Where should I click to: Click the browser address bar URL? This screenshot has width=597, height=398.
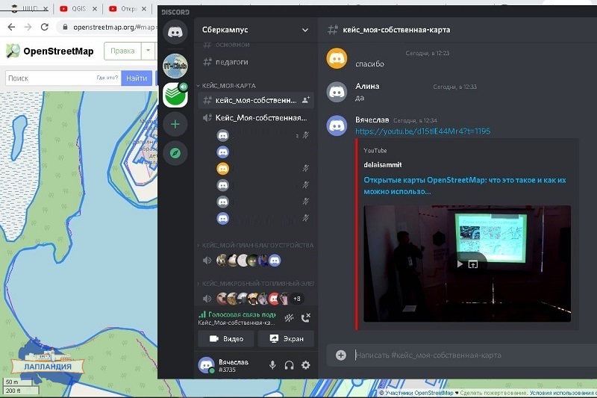click(x=114, y=27)
